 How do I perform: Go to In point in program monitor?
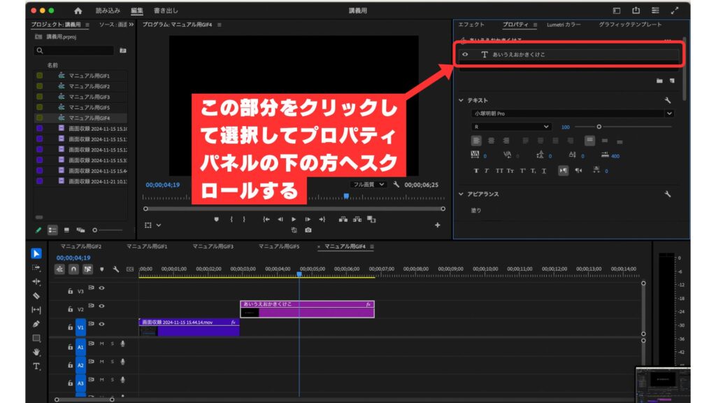266,219
